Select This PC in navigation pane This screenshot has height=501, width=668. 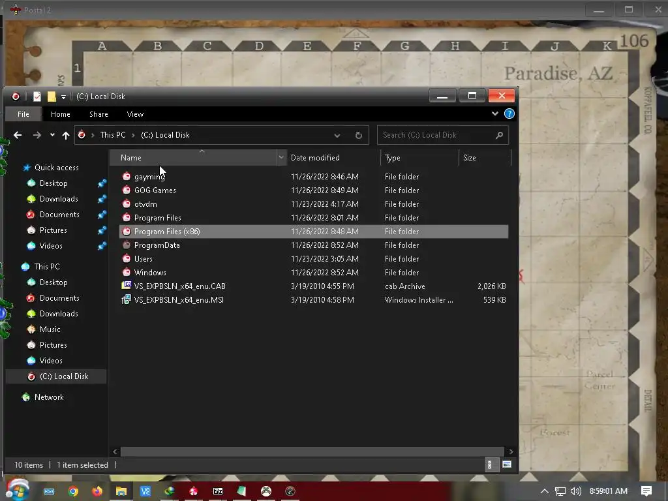click(47, 267)
